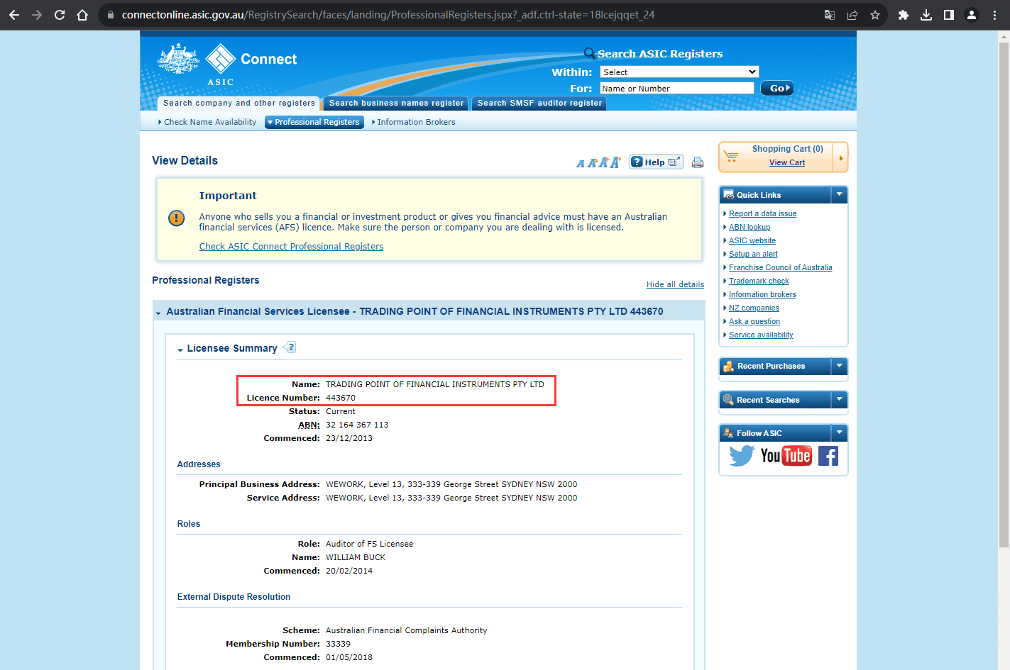
Task: Click Hide all details link
Action: 675,284
